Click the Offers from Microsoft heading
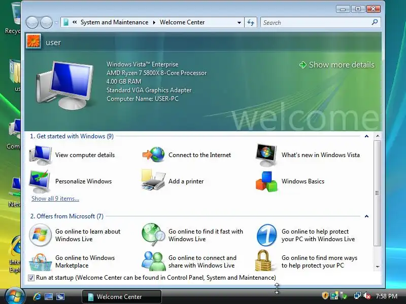 (67, 216)
